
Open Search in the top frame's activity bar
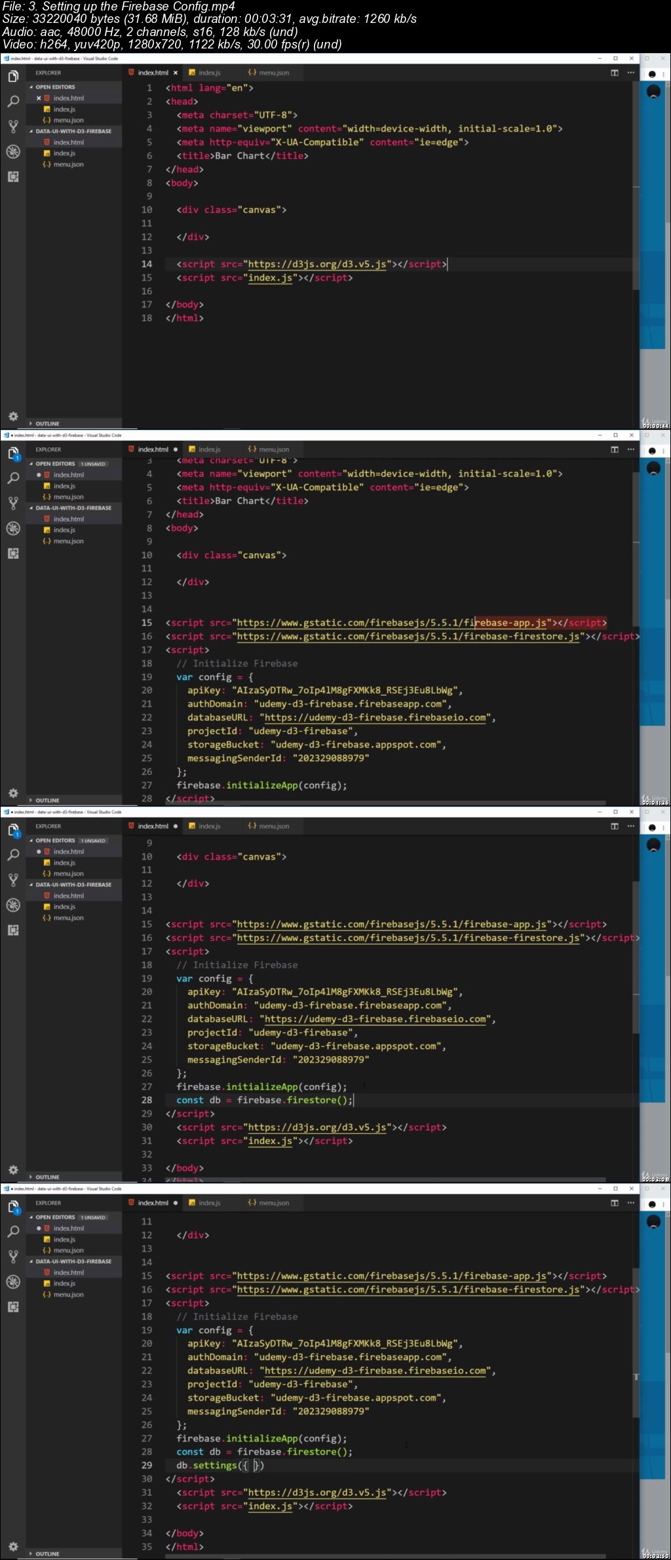coord(13,102)
